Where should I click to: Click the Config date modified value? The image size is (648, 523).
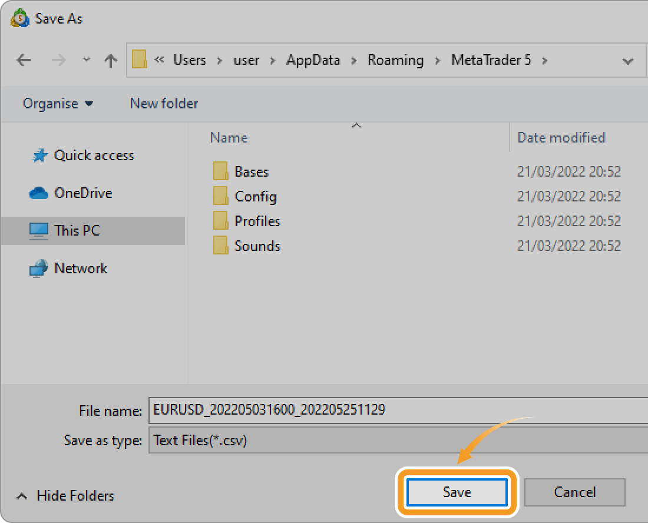tap(568, 196)
